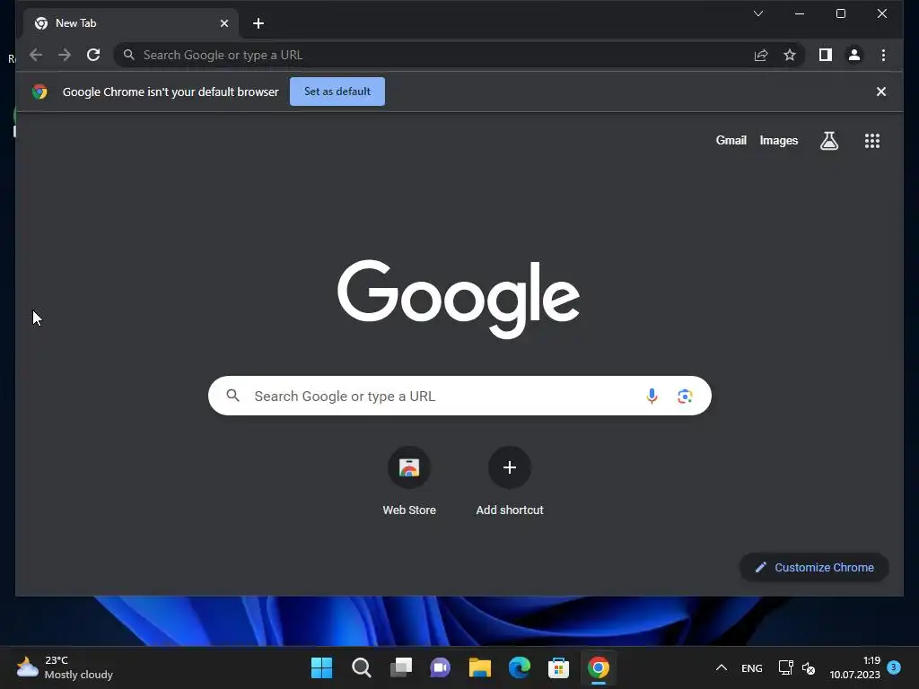
Task: Reload the page with the refresh icon
Action: [93, 55]
